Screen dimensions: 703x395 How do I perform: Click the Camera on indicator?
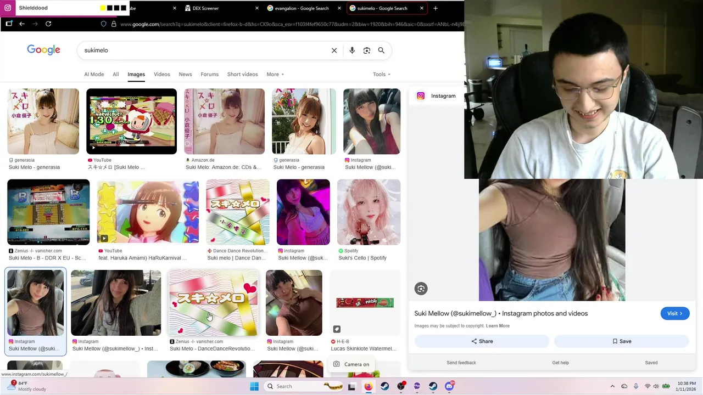tap(351, 364)
